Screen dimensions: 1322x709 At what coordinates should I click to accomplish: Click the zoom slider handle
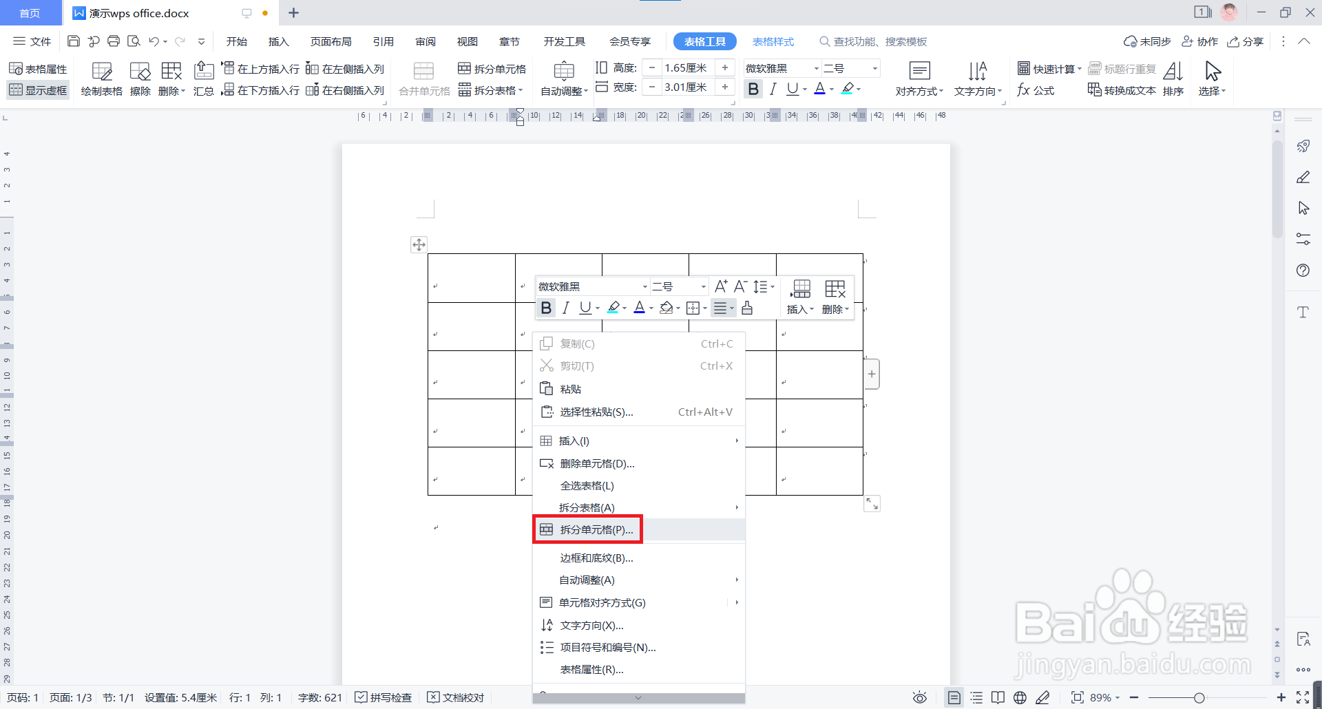tap(1199, 698)
